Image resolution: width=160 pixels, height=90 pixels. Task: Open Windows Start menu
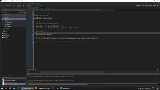(2, 88)
